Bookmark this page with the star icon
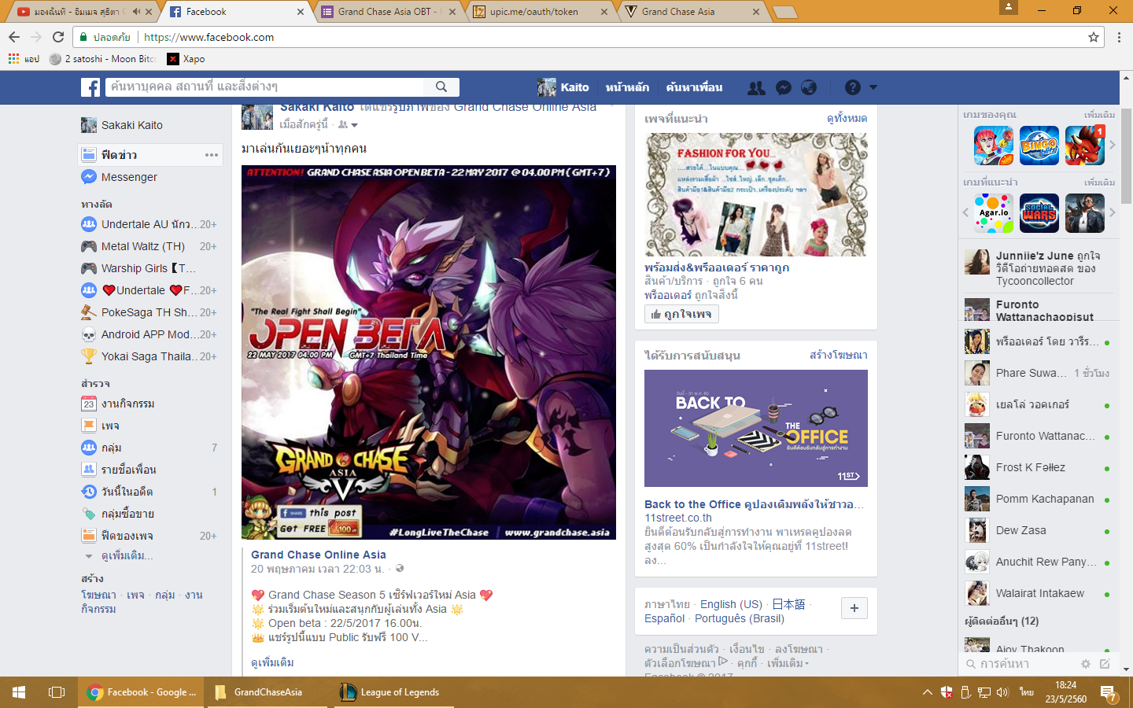Image resolution: width=1133 pixels, height=708 pixels. click(x=1094, y=37)
